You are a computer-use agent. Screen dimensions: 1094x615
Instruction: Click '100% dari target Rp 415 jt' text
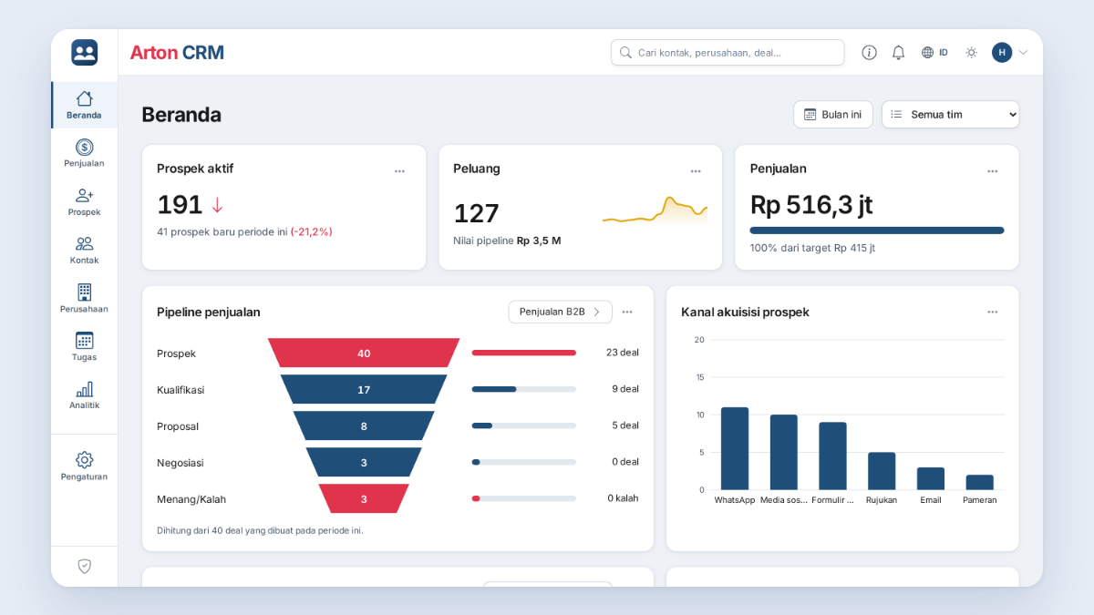(x=812, y=248)
